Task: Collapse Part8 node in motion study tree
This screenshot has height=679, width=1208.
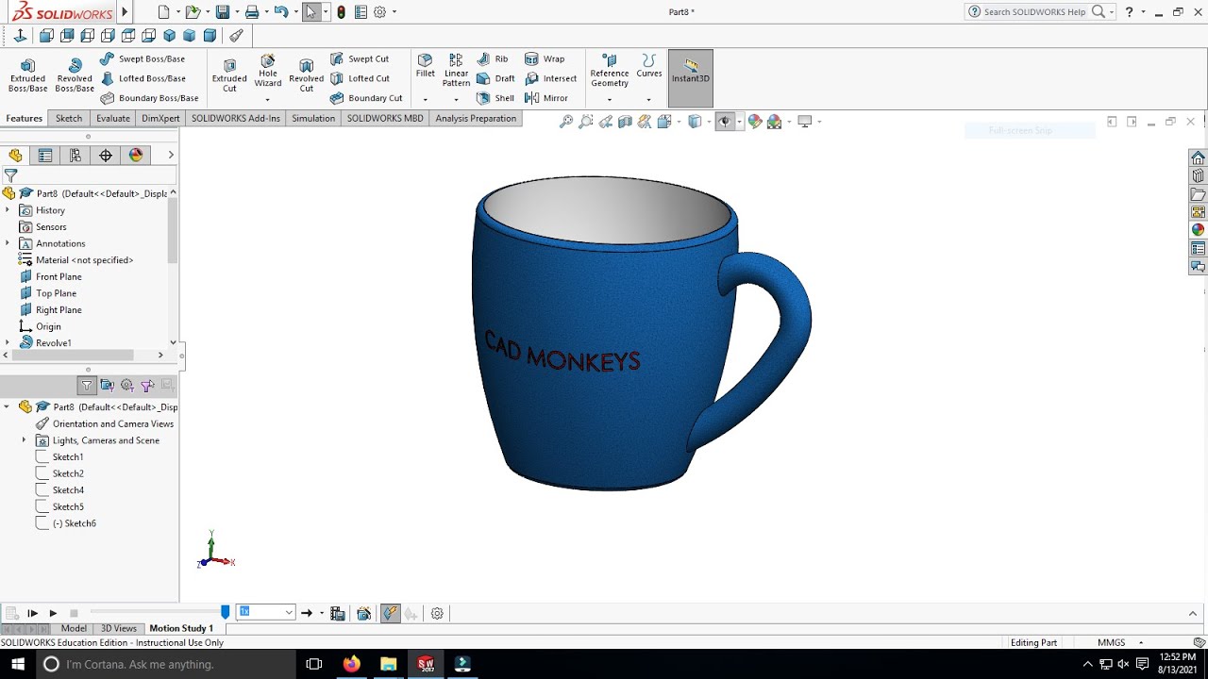Action: (7, 407)
